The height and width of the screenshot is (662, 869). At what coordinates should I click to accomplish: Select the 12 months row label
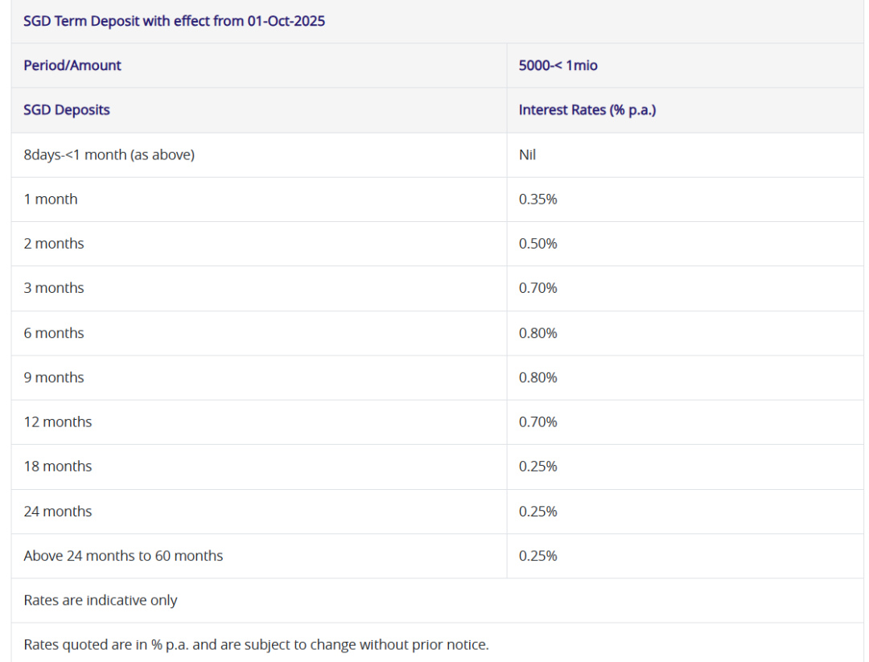[58, 421]
